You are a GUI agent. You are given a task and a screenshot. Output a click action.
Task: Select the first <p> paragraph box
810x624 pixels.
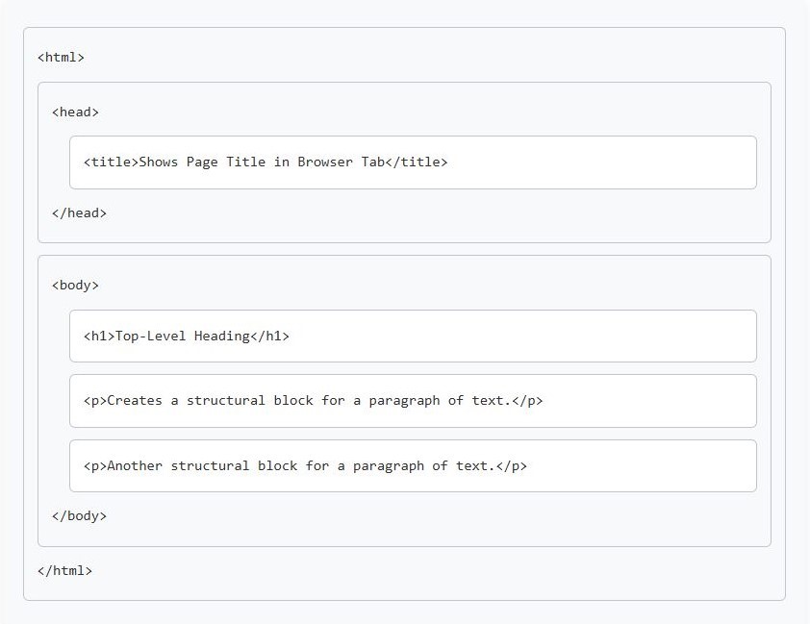412,401
